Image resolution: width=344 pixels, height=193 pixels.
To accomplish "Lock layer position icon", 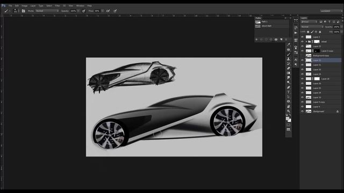I will (316, 32).
